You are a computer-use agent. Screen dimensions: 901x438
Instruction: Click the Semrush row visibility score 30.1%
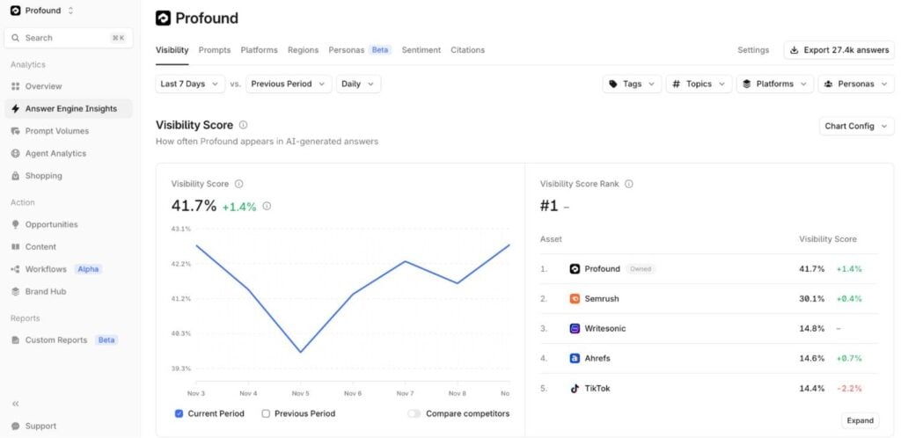(811, 298)
